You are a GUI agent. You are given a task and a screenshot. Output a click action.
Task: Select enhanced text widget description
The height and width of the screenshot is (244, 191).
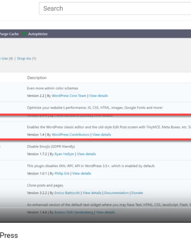[109, 205]
